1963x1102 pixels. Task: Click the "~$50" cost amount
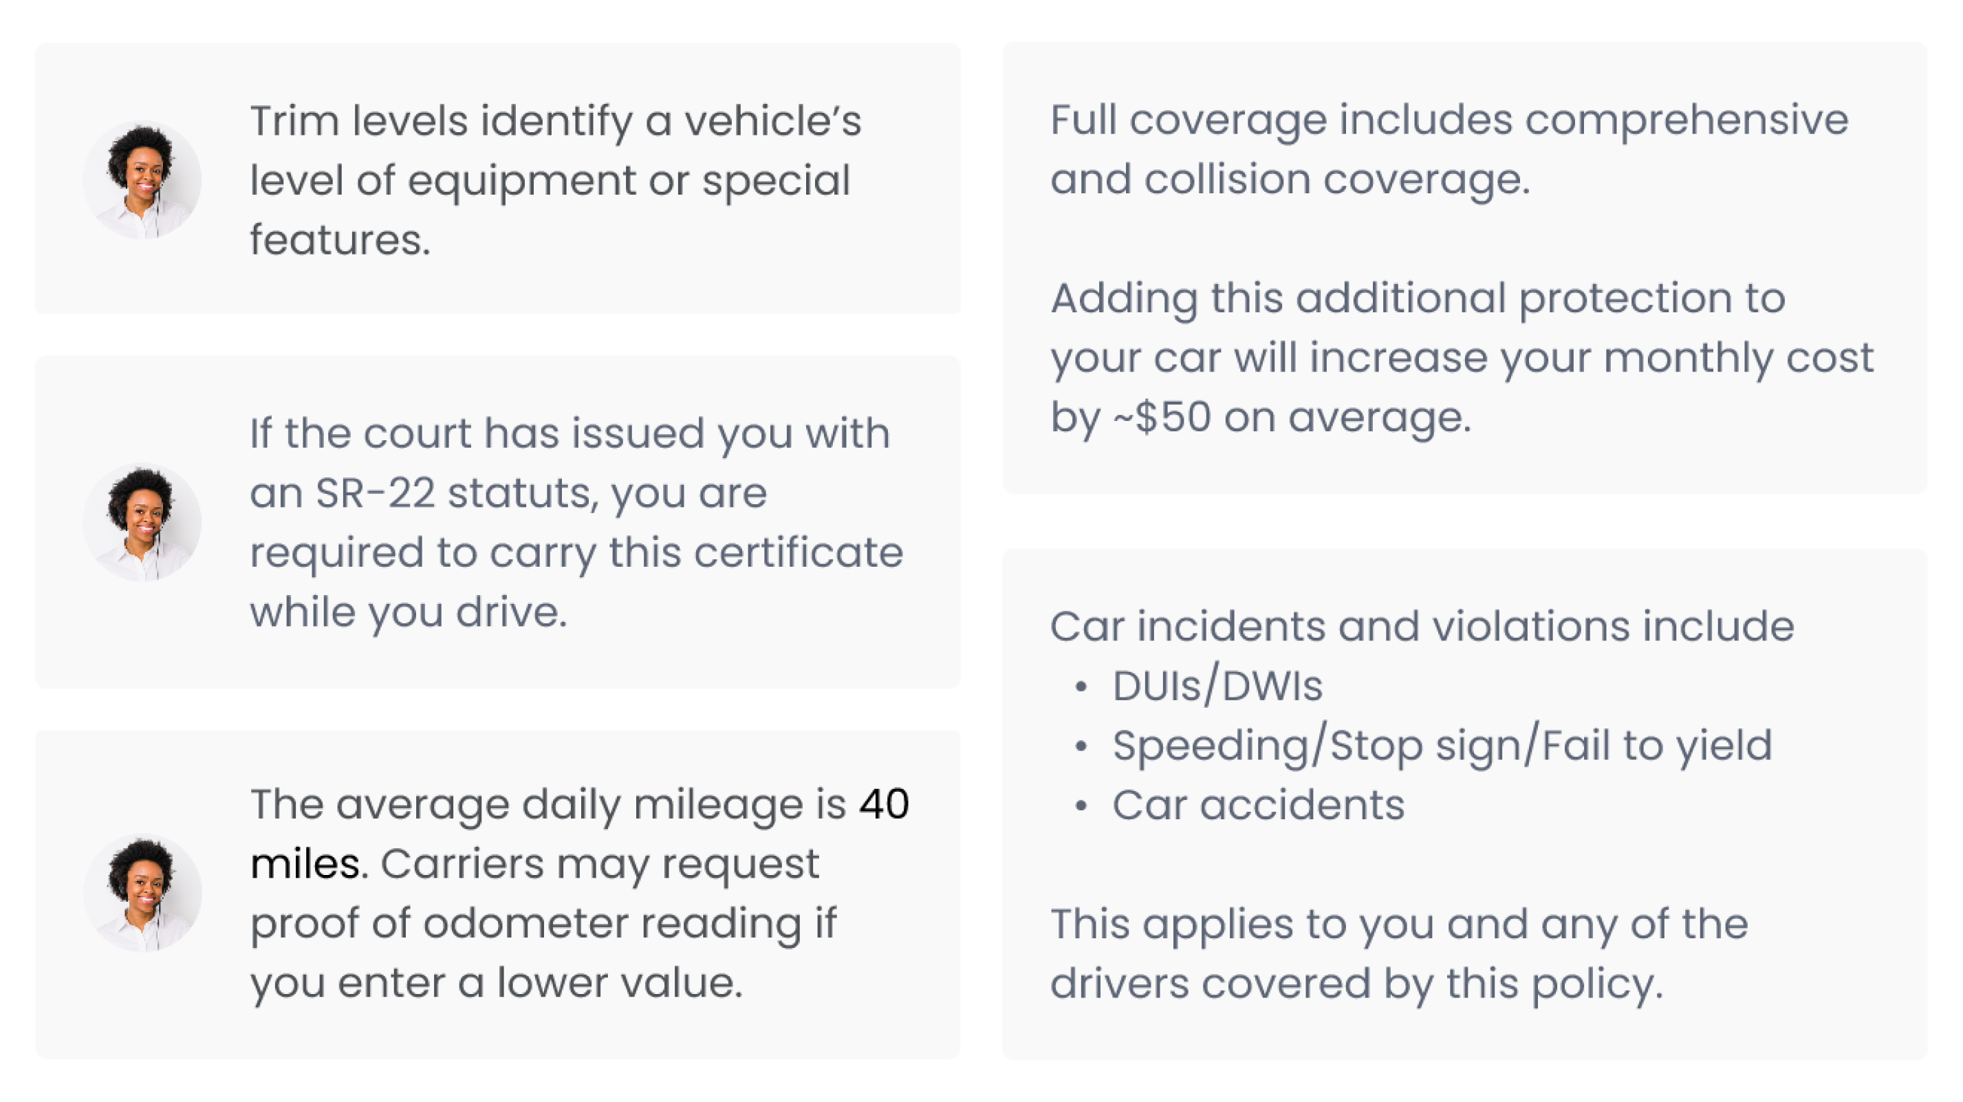(x=1161, y=418)
